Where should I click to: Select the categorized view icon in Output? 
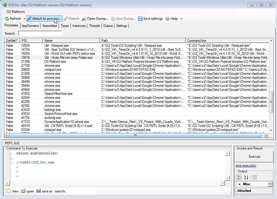(240, 177)
